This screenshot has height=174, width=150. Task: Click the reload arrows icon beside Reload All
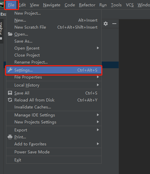click(10, 100)
